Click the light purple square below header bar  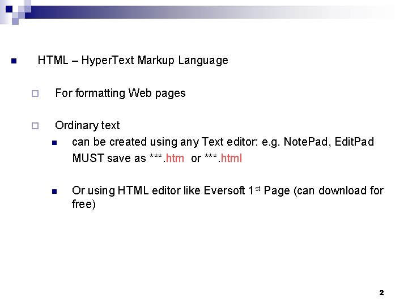click(x=15, y=22)
